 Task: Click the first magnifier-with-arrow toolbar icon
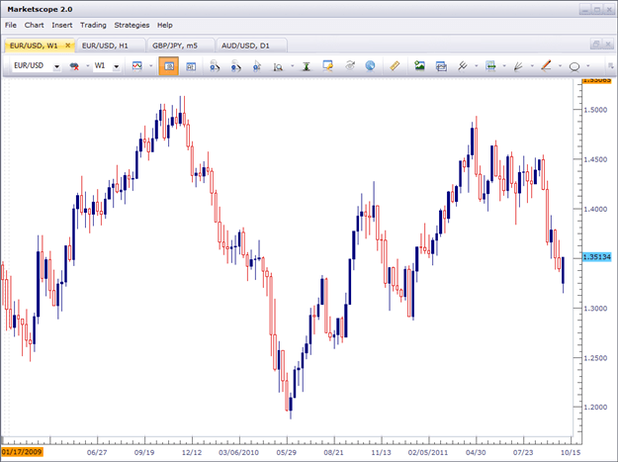[215, 66]
